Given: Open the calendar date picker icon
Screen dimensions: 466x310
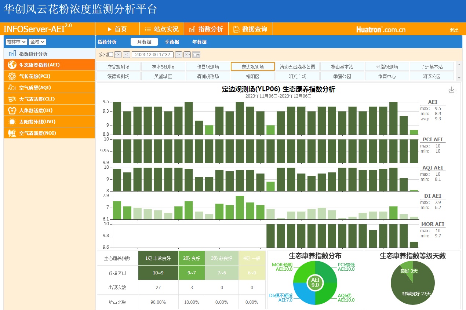Looking at the screenshot, I should tap(196, 55).
